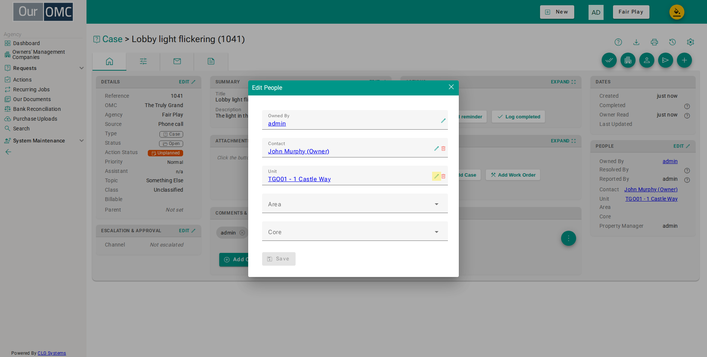
Task: Open Dashboard in the sidebar
Action: (x=26, y=43)
